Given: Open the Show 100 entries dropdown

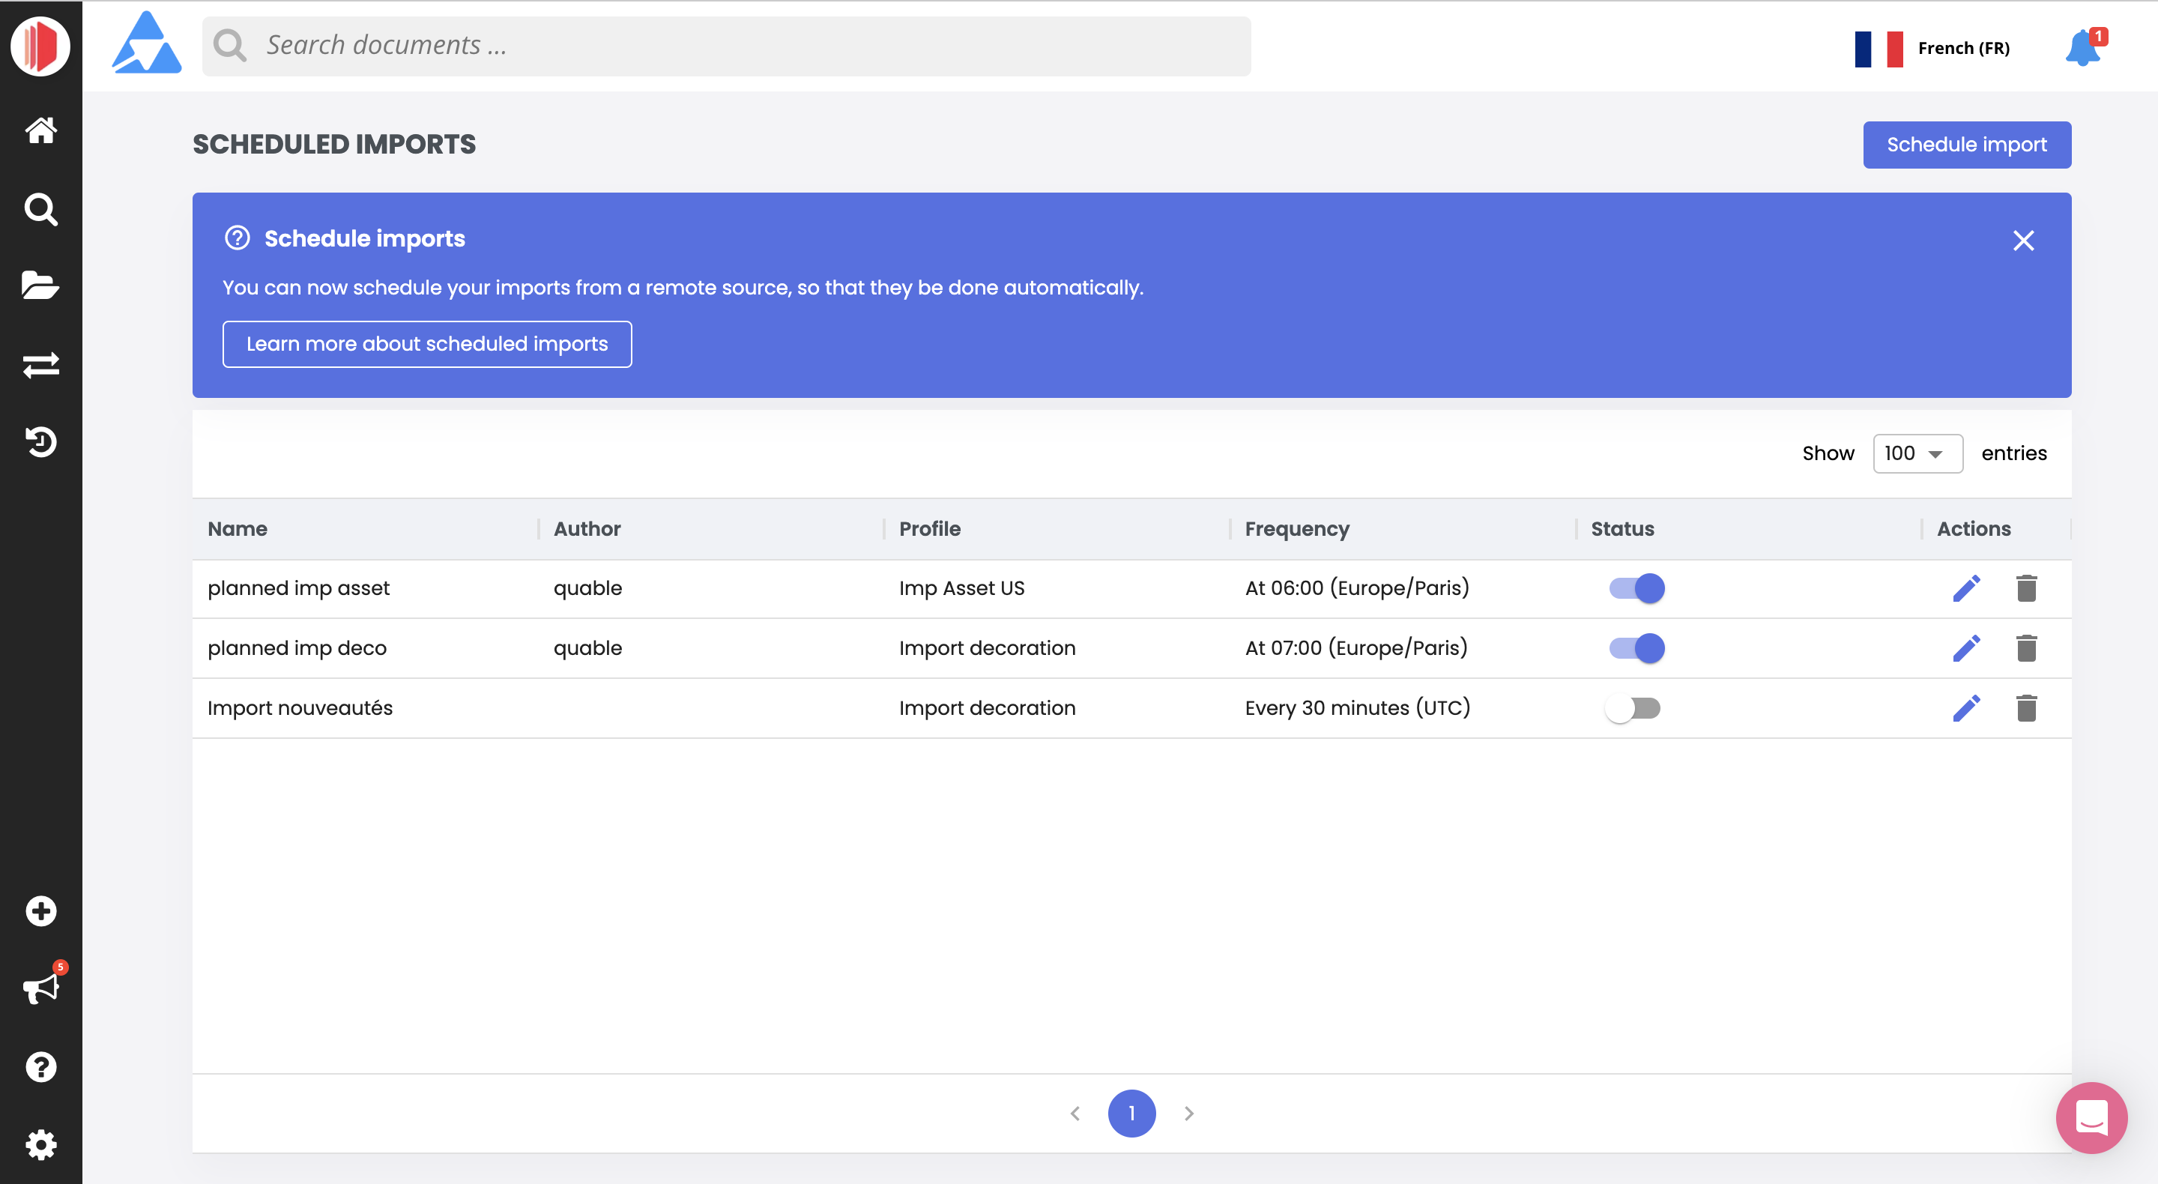Looking at the screenshot, I should [x=1917, y=453].
